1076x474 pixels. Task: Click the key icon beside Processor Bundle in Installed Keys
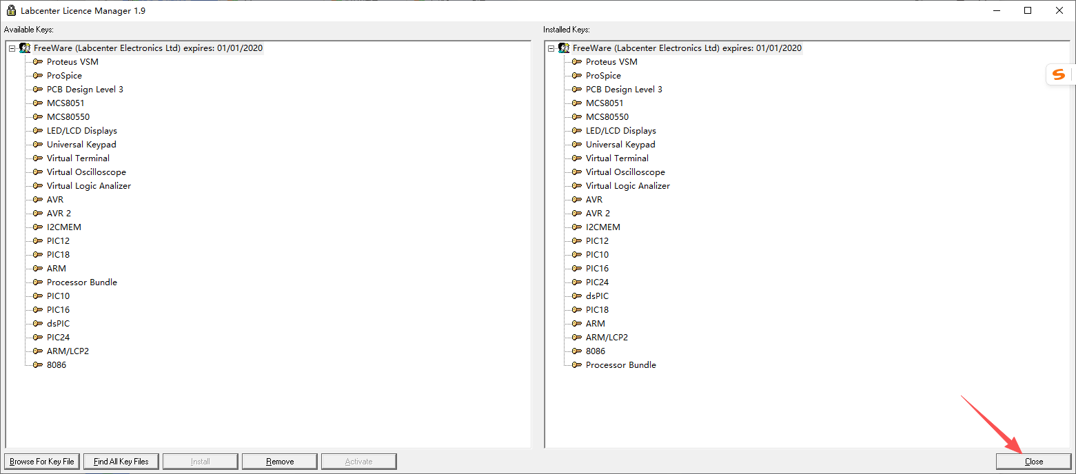click(x=577, y=365)
